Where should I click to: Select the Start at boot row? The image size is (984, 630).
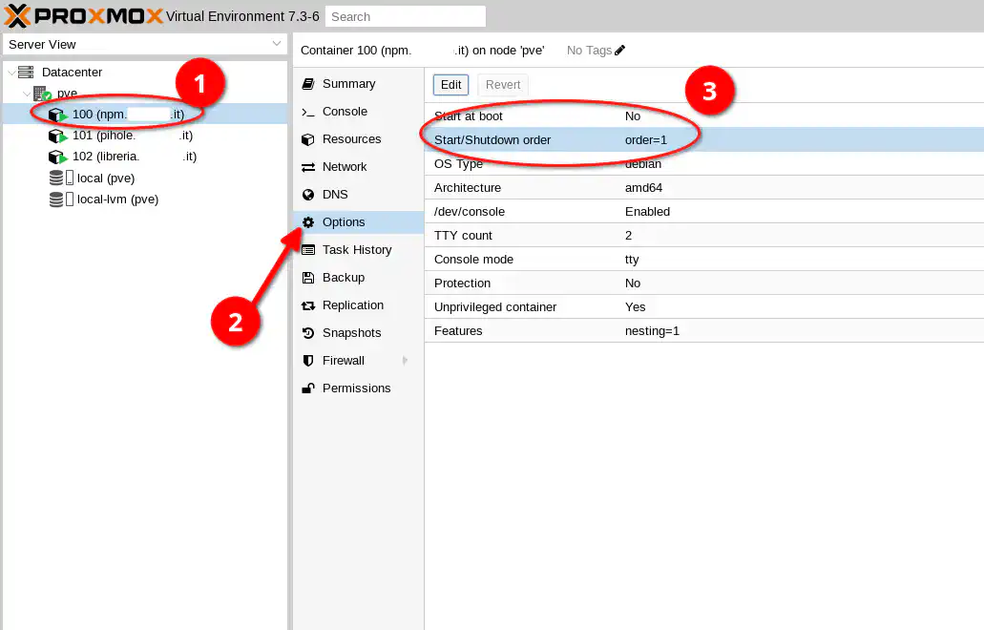[704, 116]
